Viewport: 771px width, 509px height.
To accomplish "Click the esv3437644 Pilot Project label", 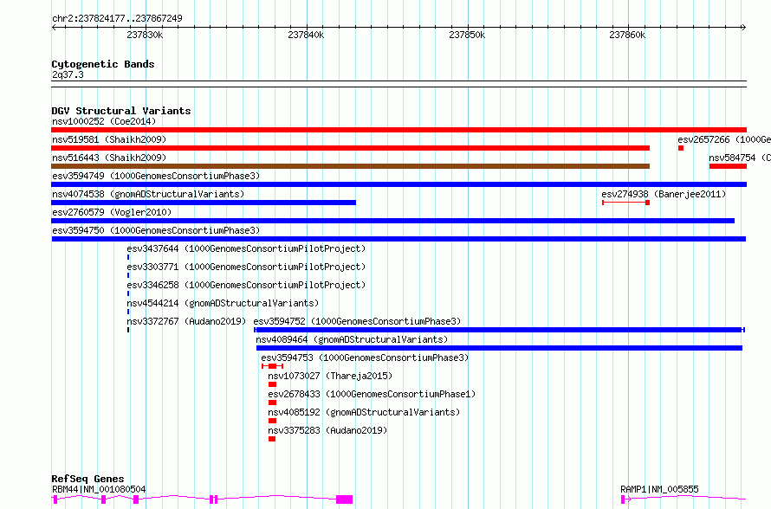I will coord(246,248).
